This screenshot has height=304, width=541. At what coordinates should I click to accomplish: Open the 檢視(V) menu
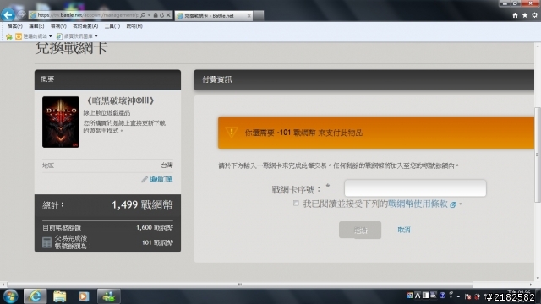(58, 26)
